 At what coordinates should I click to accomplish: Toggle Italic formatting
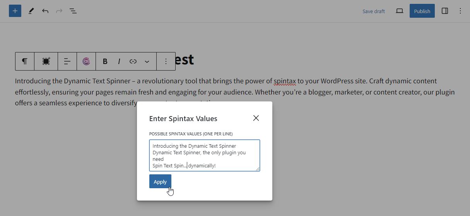[119, 61]
